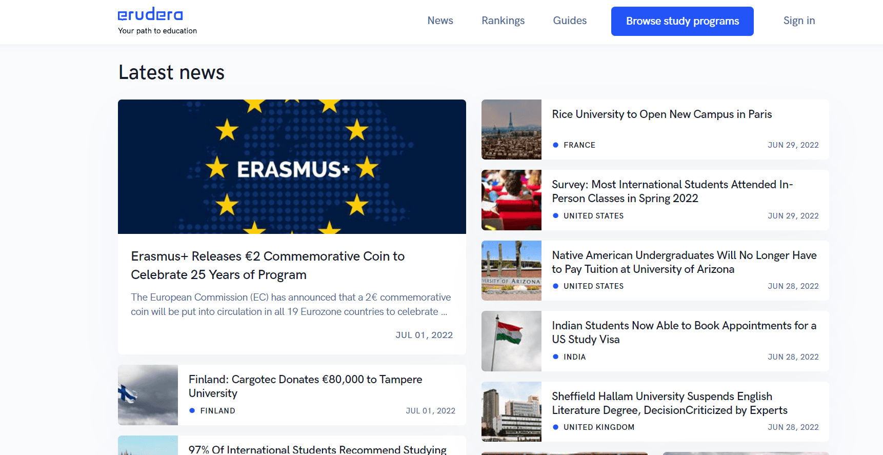This screenshot has height=455, width=883.
Task: Click JUN 29, 2022 date on Rice University article
Action: 793,145
